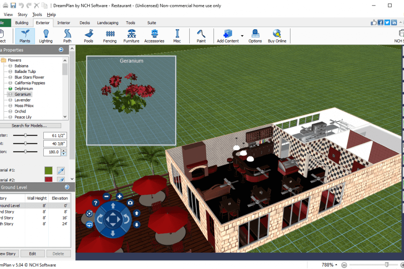The height and width of the screenshot is (269, 404).
Task: Click the copy icon in title bar
Action: click(45, 5)
